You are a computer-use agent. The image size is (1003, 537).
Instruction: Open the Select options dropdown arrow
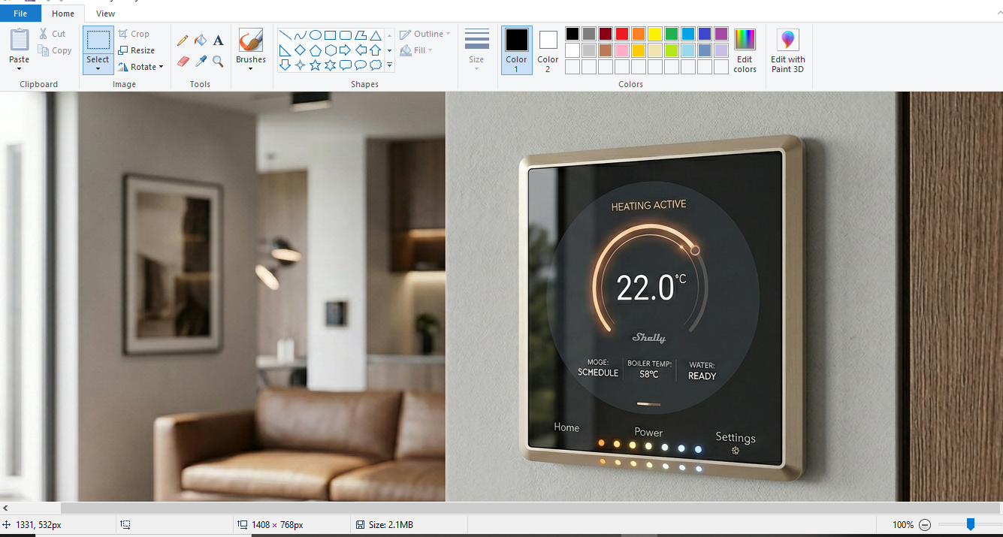tap(98, 69)
